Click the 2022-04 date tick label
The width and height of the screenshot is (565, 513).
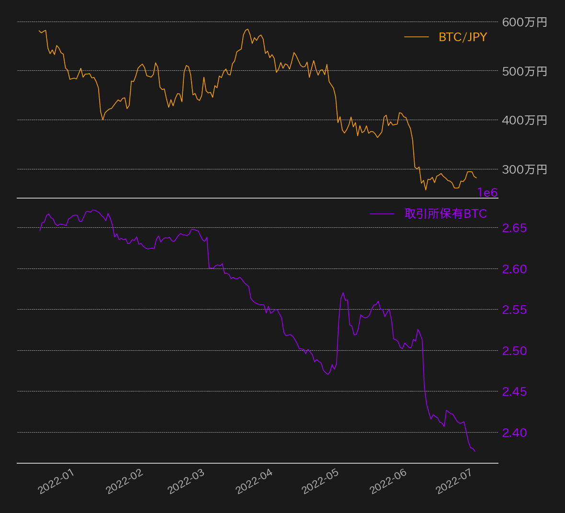pos(254,481)
